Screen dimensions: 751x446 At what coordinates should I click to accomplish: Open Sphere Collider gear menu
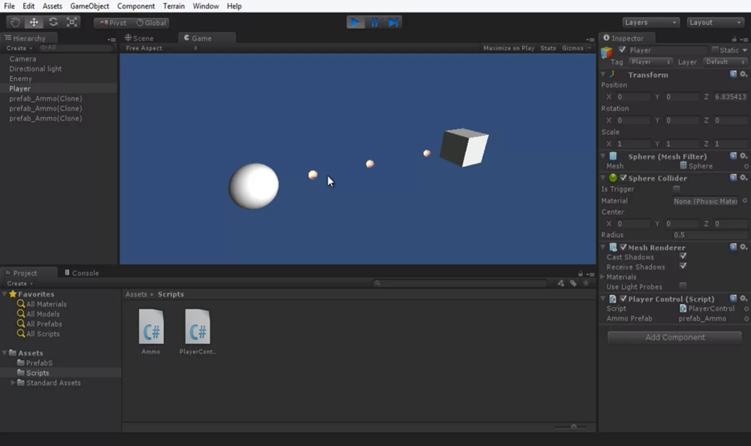point(744,178)
